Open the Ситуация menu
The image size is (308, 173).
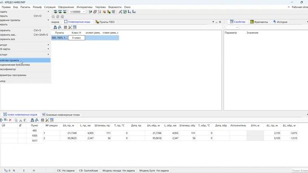(x=50, y=7)
